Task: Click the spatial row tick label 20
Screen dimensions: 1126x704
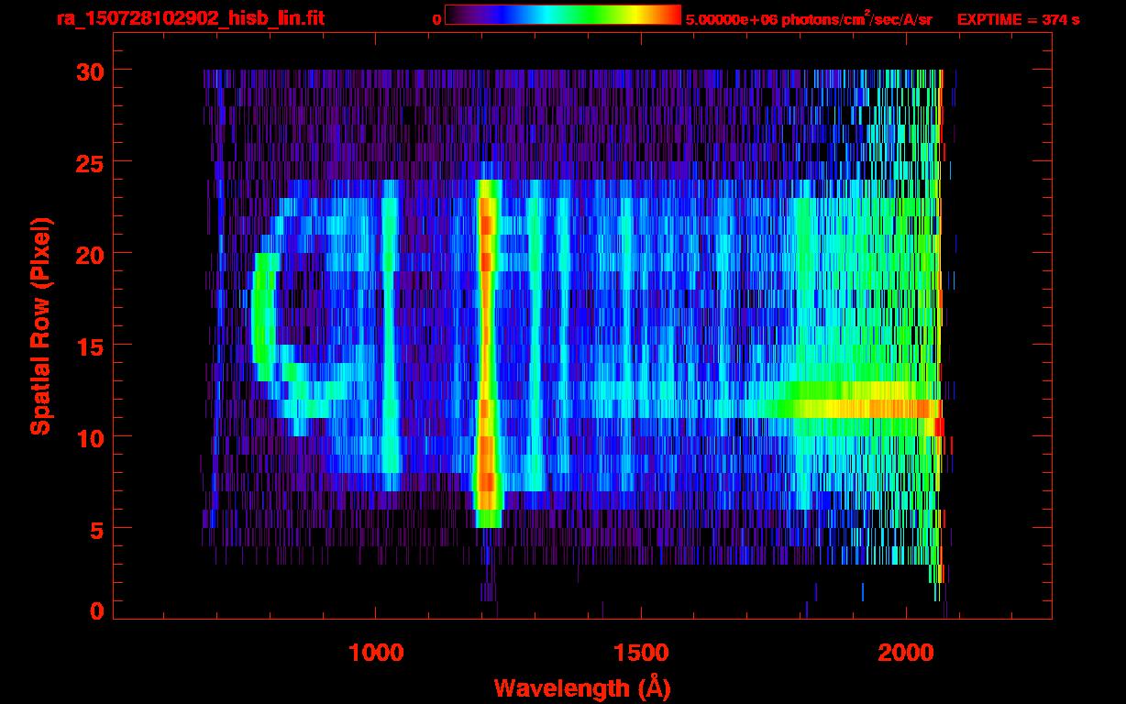Action: [89, 254]
